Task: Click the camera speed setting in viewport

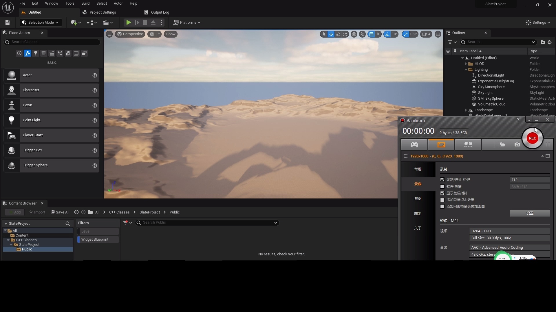Action: [x=426, y=34]
